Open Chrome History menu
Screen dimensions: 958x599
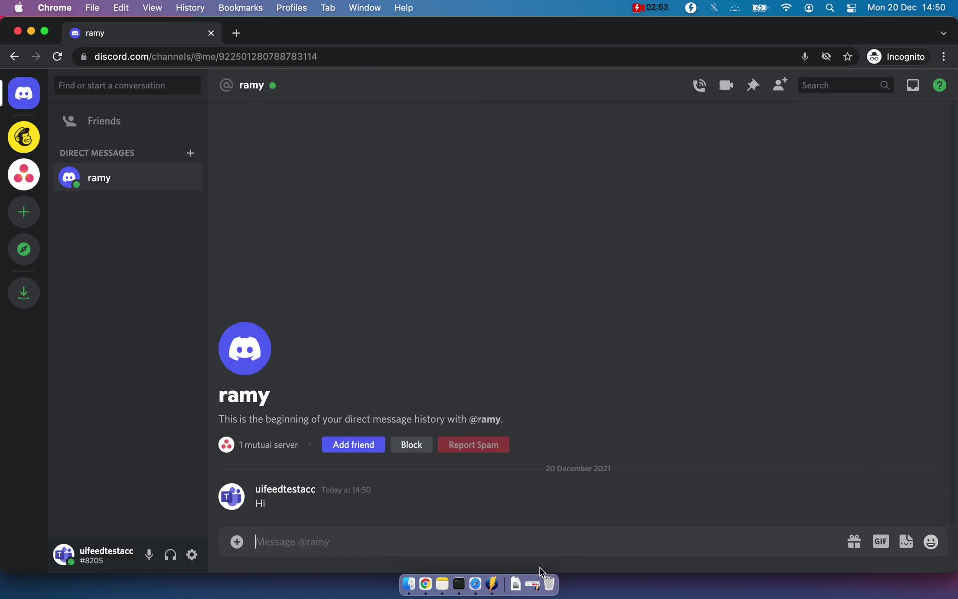pyautogui.click(x=190, y=8)
